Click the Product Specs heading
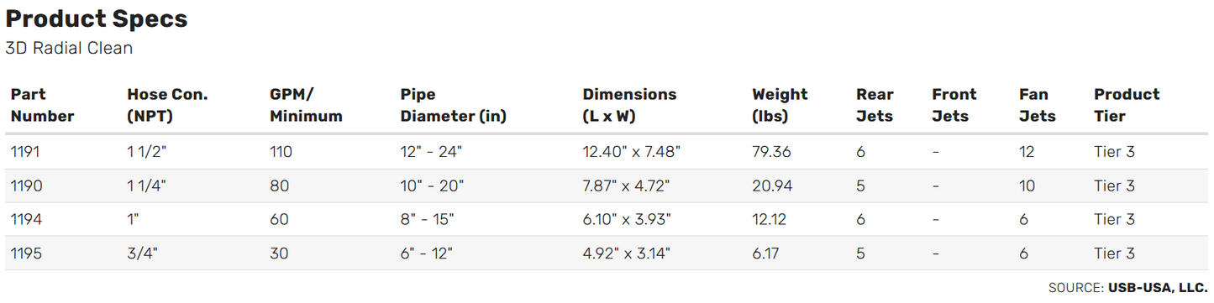This screenshot has width=1214, height=303. tap(97, 18)
